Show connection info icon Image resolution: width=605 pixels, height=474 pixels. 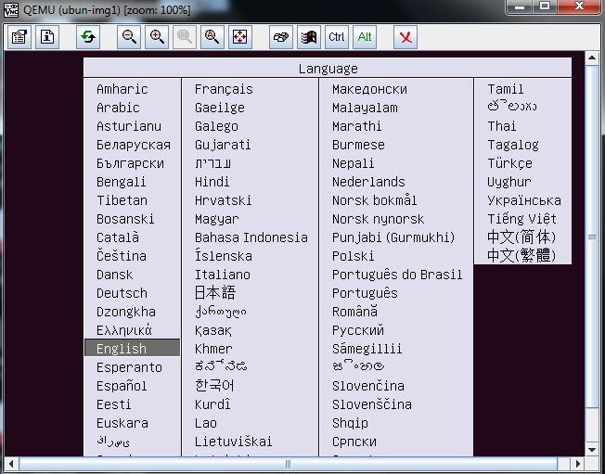point(47,37)
